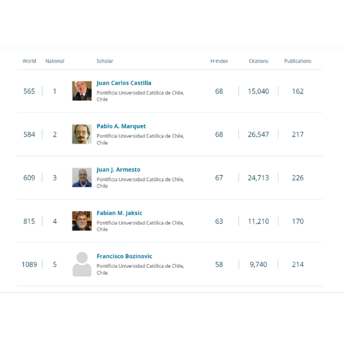
Task: Click Juan J. Armesto's profile photo
Action: tap(82, 178)
